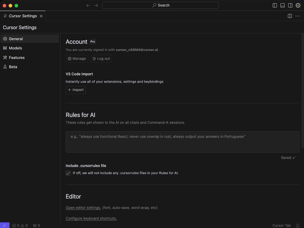
Task: Toggle the secondary sidebar layout icon
Action: [290, 5]
